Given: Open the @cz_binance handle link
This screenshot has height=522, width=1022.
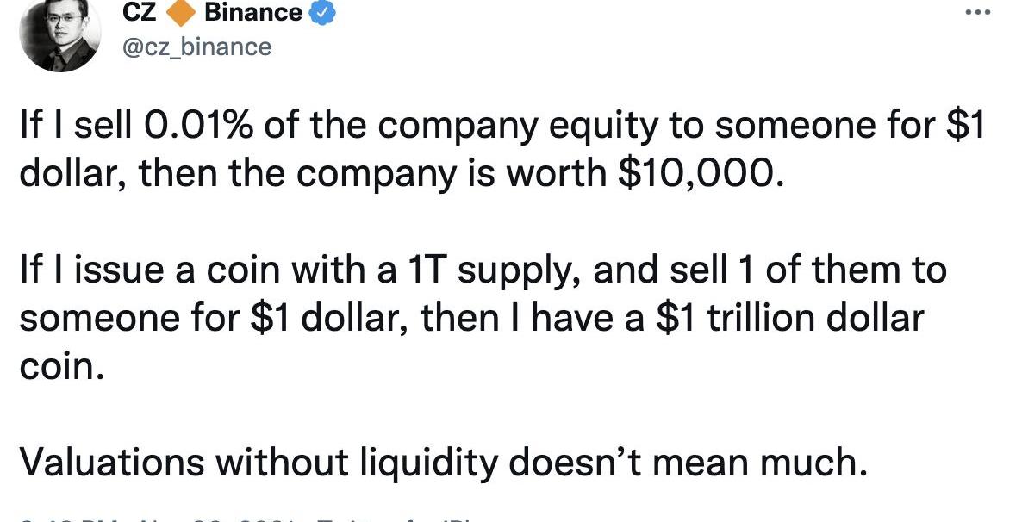Looking at the screenshot, I should (197, 46).
